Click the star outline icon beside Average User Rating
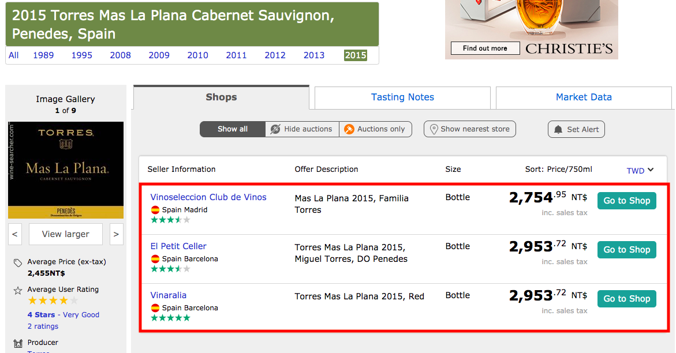Viewport: 676px width, 353px height. [x=18, y=291]
